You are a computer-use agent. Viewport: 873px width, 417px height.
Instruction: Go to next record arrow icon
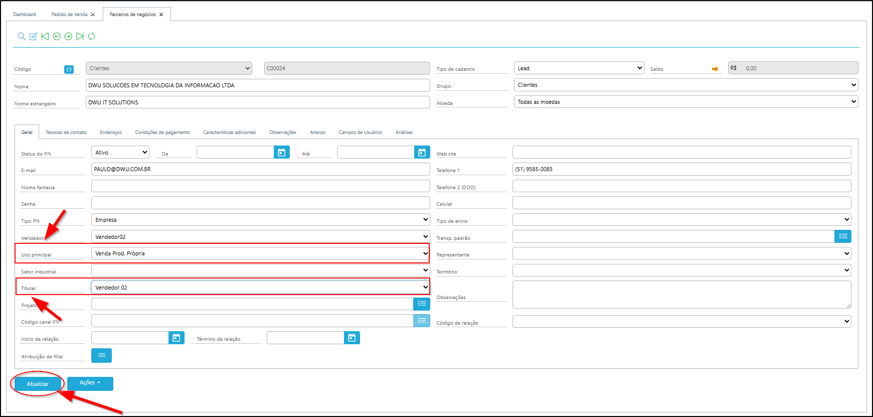[68, 36]
